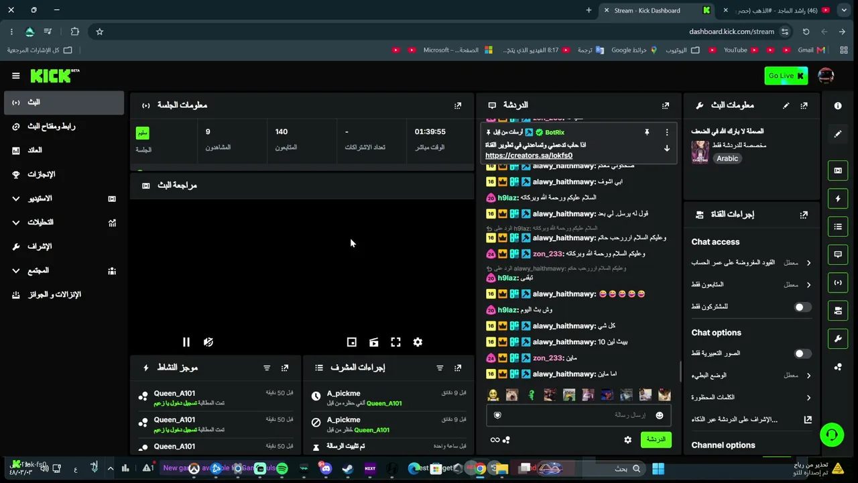
Task: Open banned words setting (الكلمات المحظورة)
Action: 751,397
